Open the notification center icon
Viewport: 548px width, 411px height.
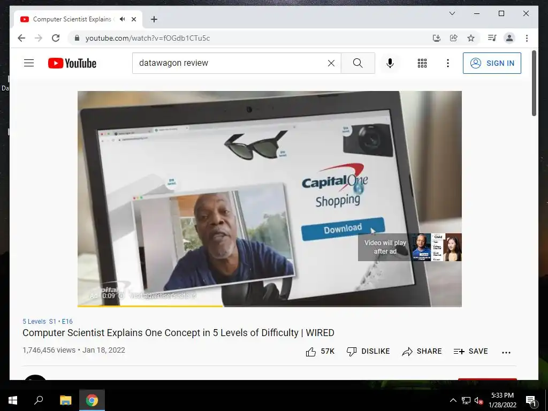(x=530, y=400)
